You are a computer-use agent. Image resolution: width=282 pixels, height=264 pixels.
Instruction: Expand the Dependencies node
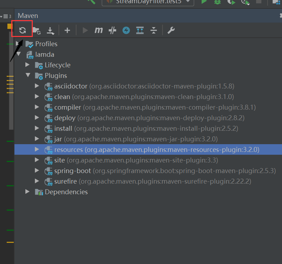27,192
